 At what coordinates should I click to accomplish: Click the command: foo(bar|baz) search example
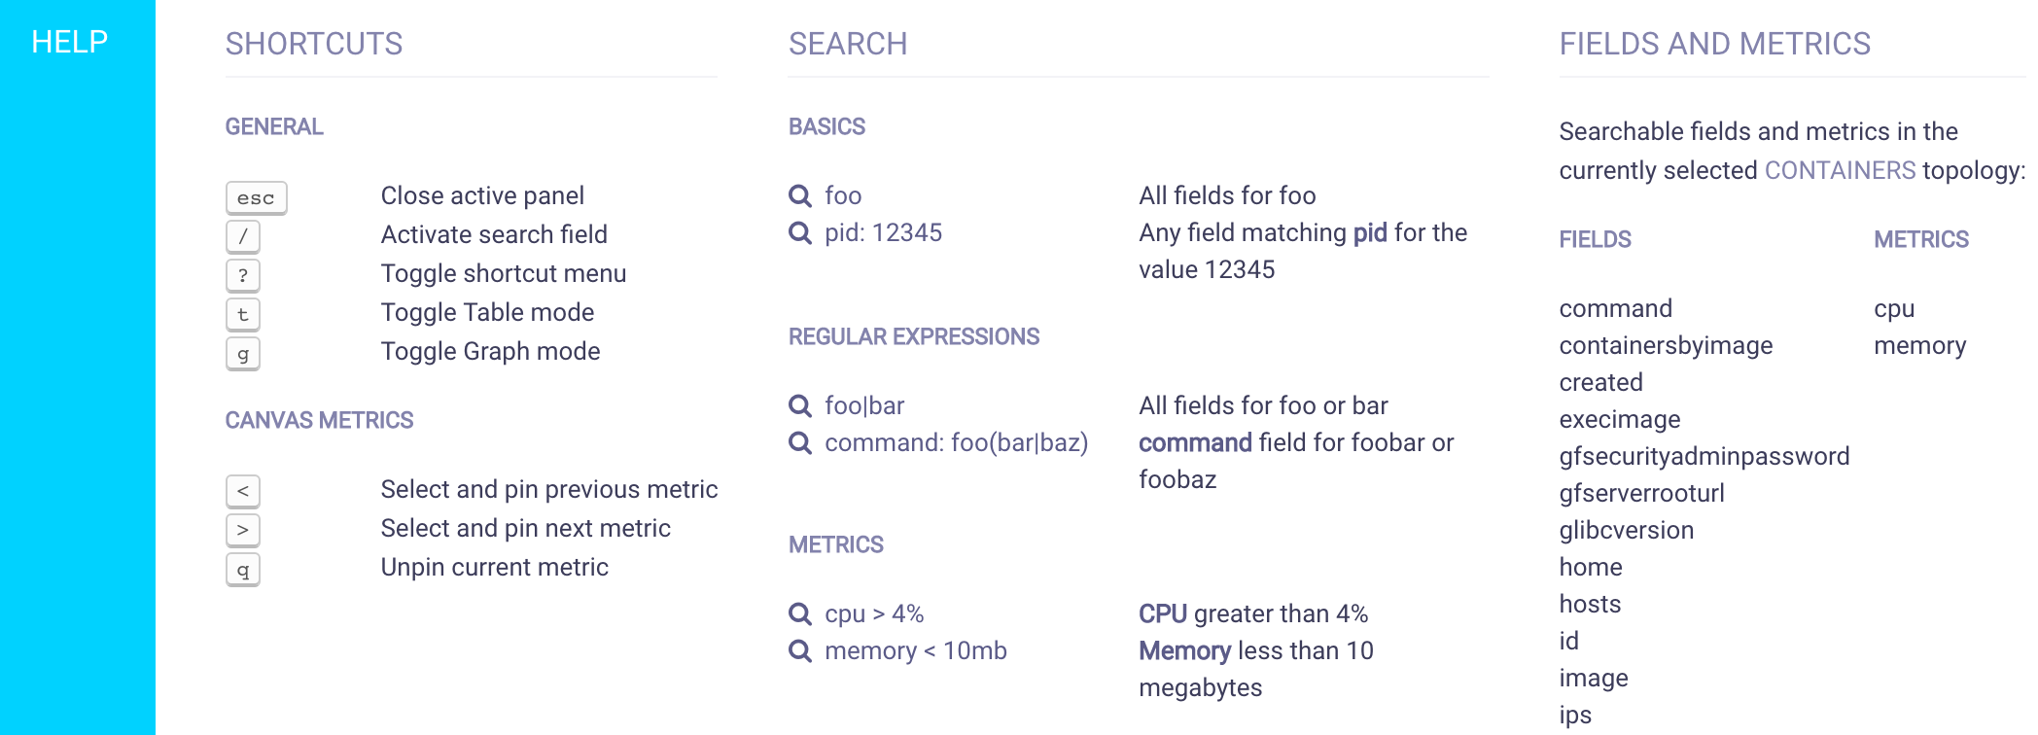click(x=956, y=442)
